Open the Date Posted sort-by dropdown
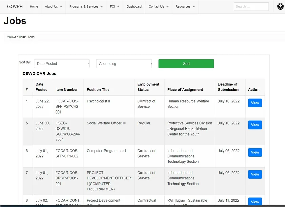The width and height of the screenshot is (285, 207). pos(62,64)
